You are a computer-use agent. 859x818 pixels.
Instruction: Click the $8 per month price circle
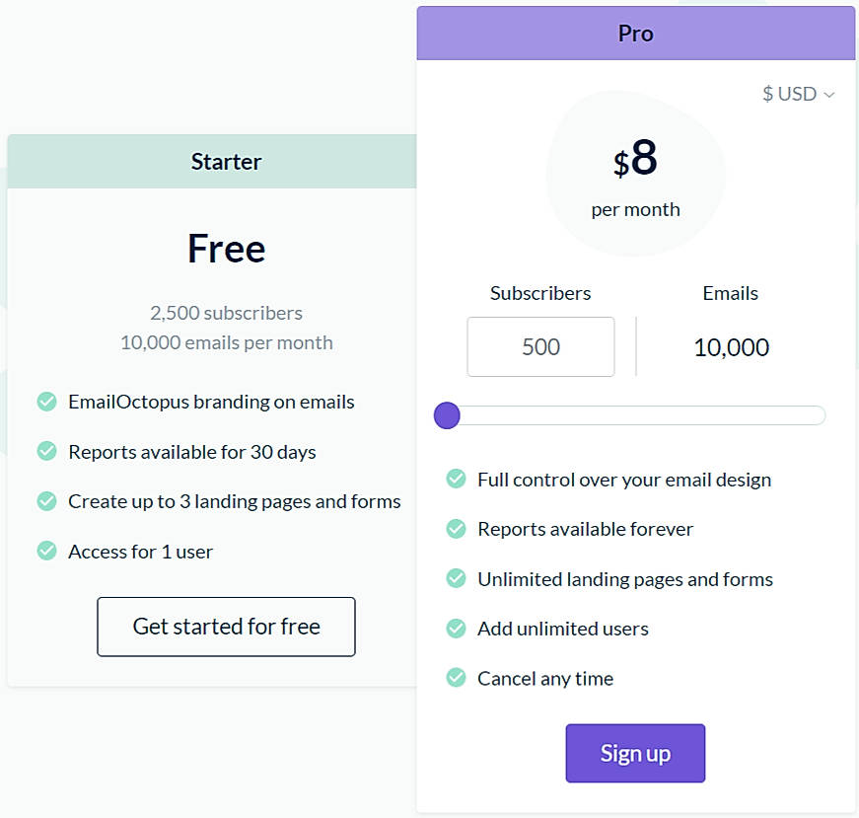point(636,173)
